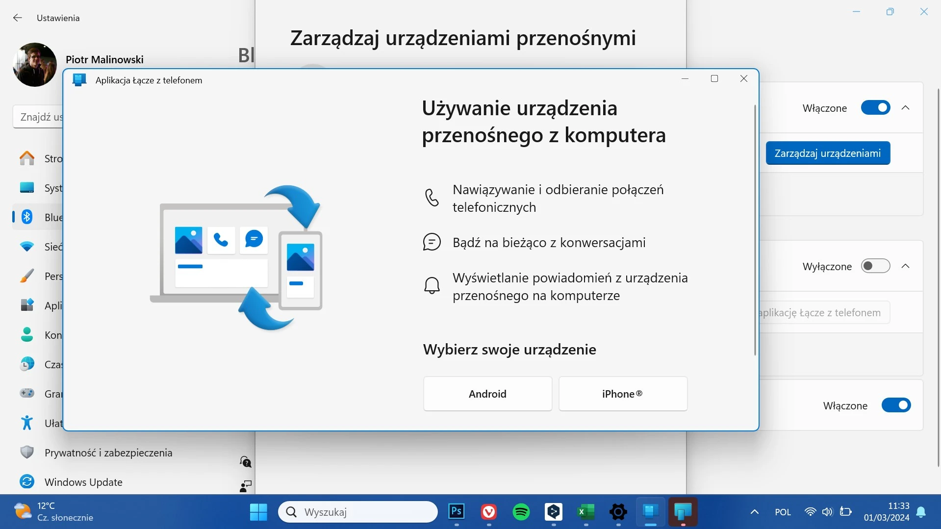Click the Windows Update sidebar icon

[x=27, y=482]
